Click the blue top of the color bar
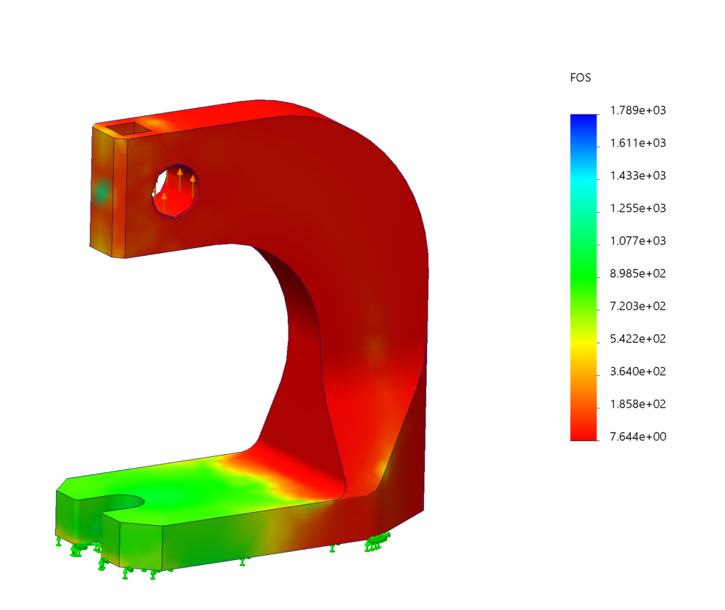 tap(583, 120)
